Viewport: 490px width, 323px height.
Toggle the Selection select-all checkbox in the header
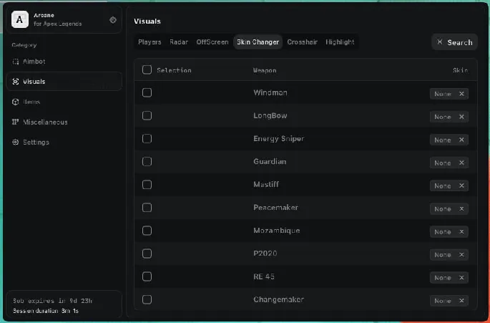pos(147,70)
